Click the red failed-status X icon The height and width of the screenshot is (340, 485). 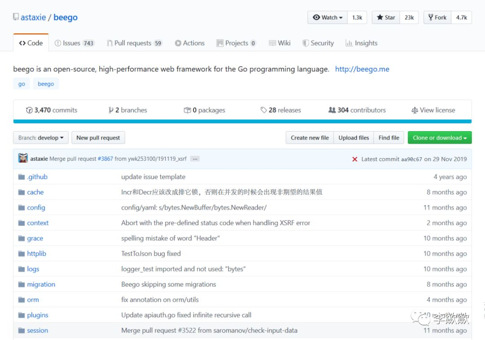click(355, 159)
